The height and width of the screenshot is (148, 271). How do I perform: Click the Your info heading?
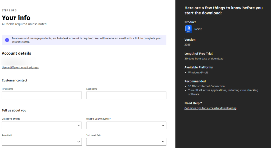16,18
